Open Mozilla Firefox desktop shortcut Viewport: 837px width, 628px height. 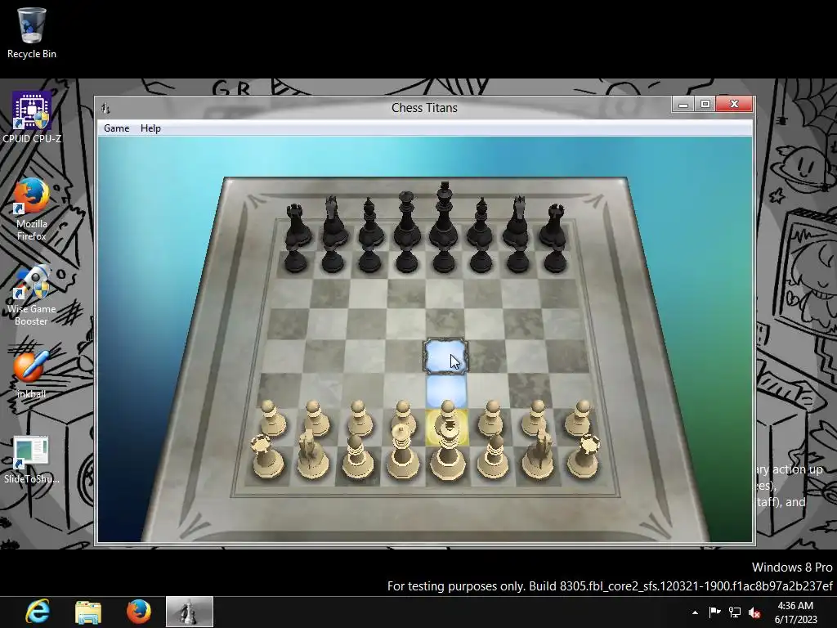(x=32, y=209)
